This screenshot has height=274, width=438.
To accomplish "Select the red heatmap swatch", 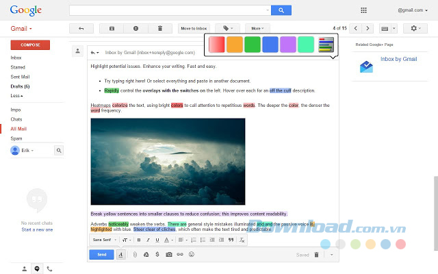I will tap(216, 45).
